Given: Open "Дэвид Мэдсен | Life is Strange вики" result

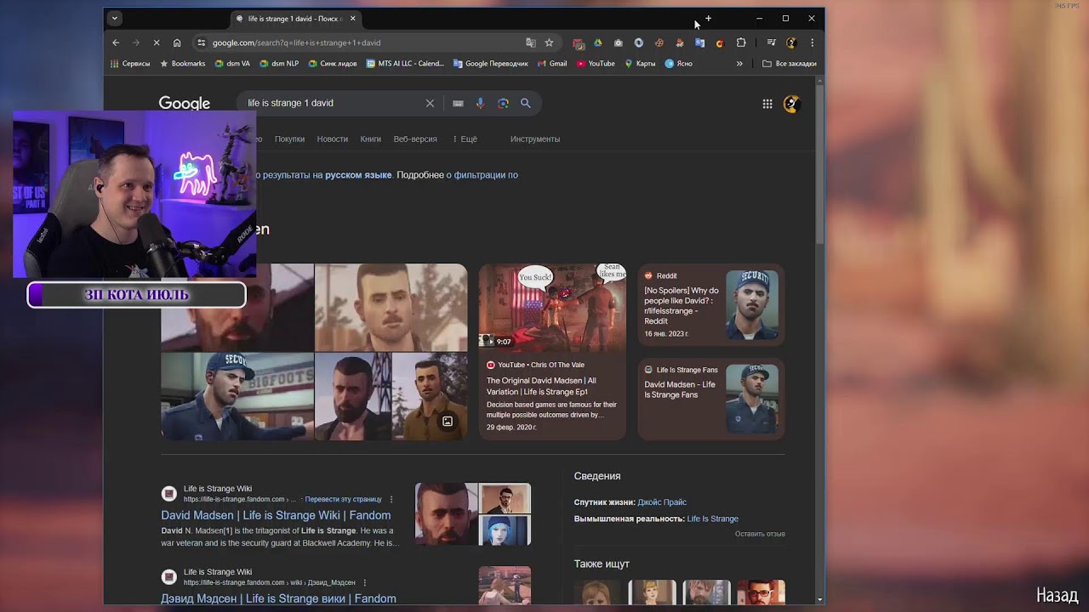Looking at the screenshot, I should (278, 598).
